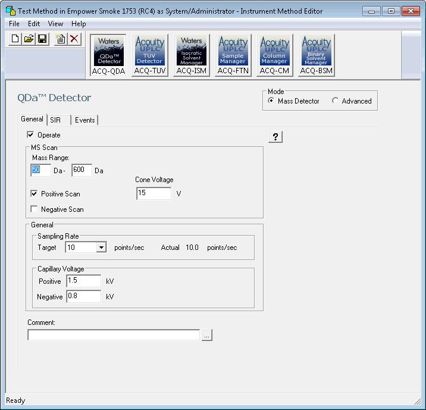Open the View menu

[55, 24]
